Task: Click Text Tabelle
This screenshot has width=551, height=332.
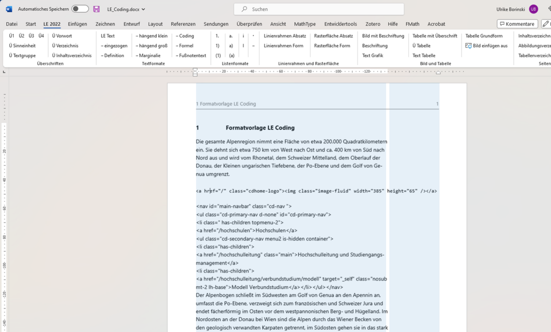Action: coord(424,55)
